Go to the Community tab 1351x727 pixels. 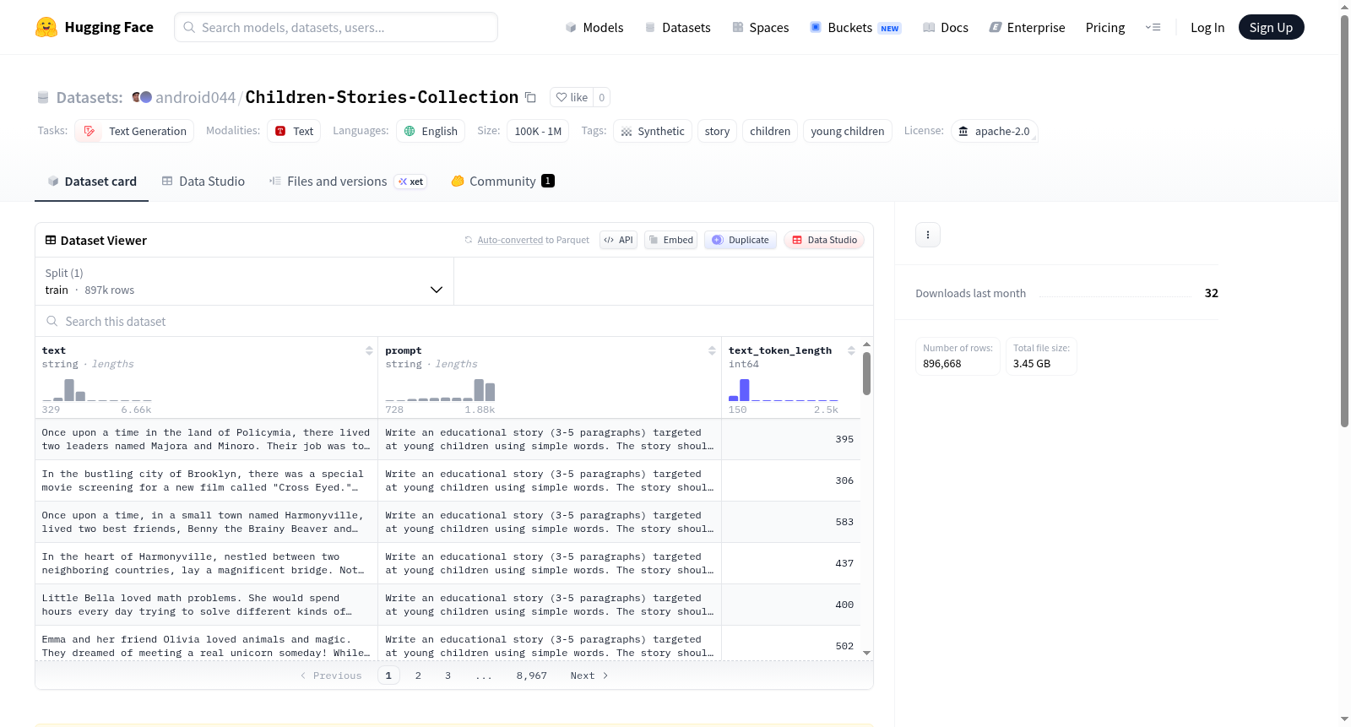(502, 182)
